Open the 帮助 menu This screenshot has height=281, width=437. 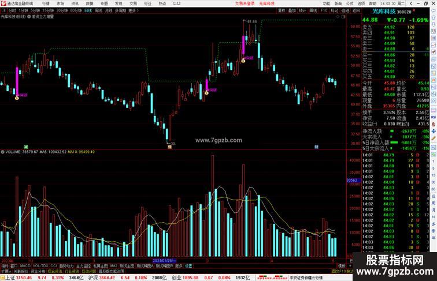373,3
